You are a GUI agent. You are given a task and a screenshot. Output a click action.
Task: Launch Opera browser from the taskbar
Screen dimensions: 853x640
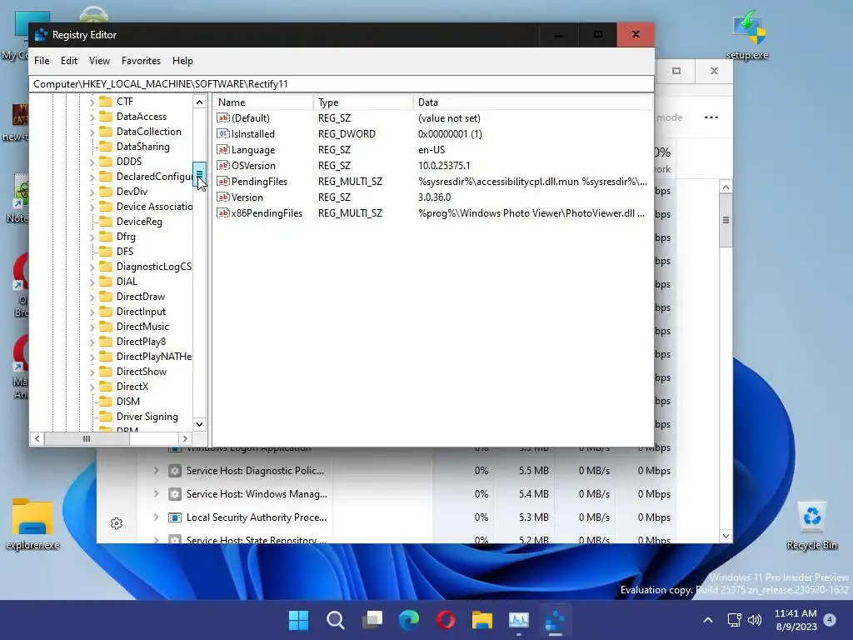click(446, 620)
